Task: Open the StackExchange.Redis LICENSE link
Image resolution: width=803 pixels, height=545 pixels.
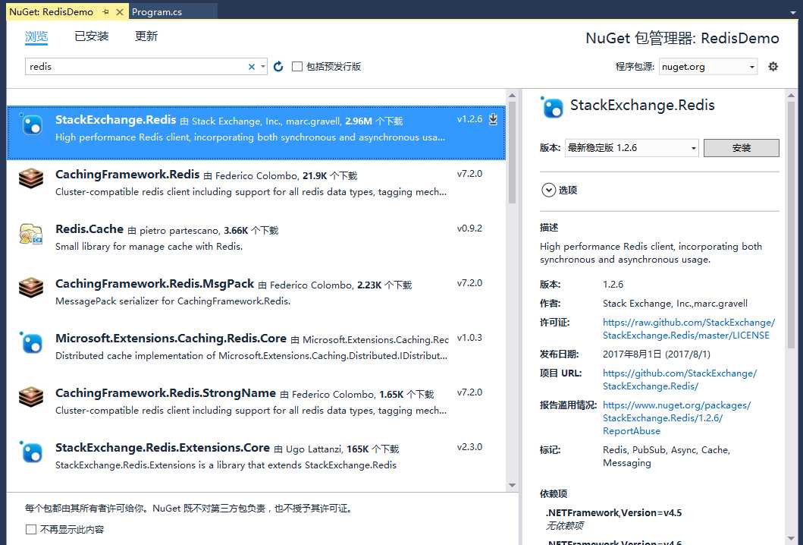Action: click(x=689, y=329)
